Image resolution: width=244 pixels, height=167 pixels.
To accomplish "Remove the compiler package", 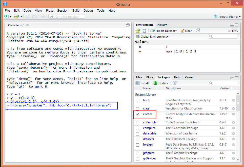I will 233,128.
